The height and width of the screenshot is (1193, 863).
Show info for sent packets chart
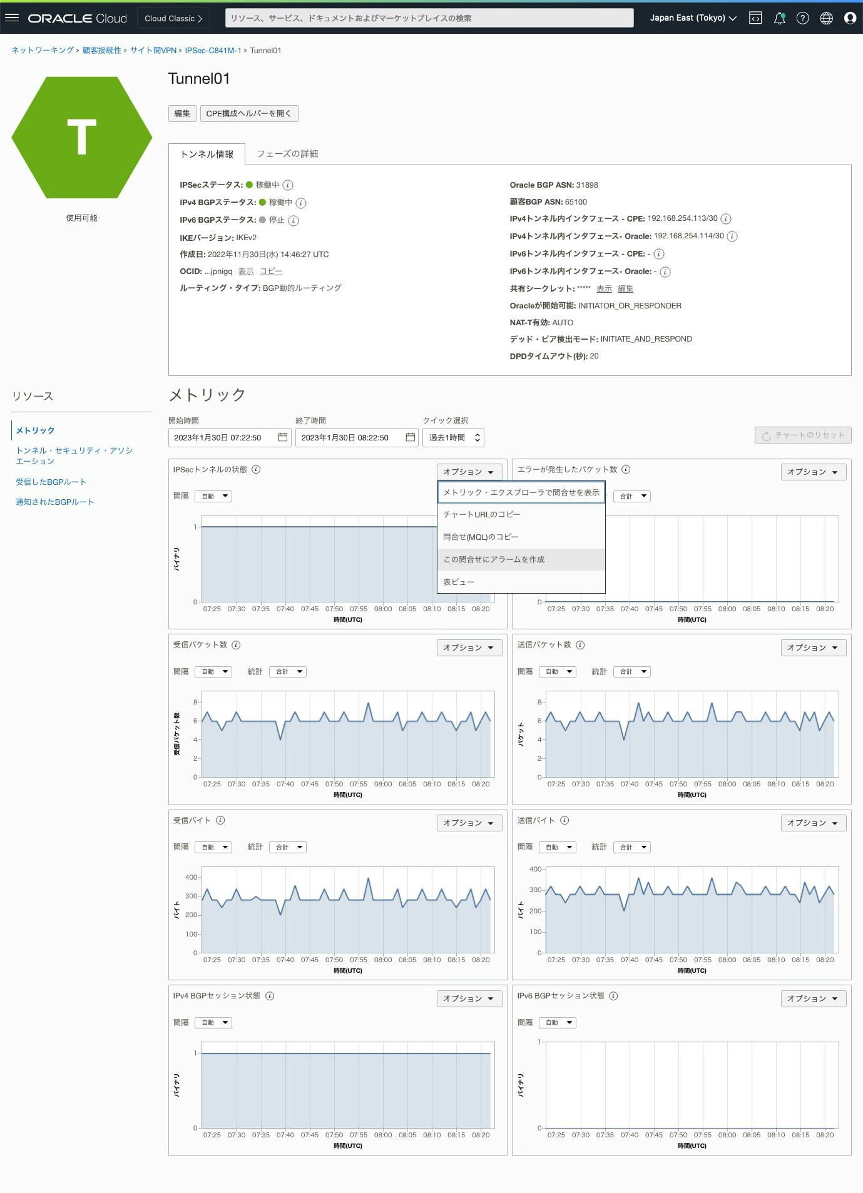580,645
